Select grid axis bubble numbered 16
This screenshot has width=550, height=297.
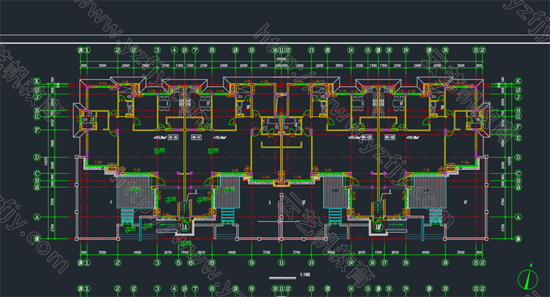[x=372, y=263]
